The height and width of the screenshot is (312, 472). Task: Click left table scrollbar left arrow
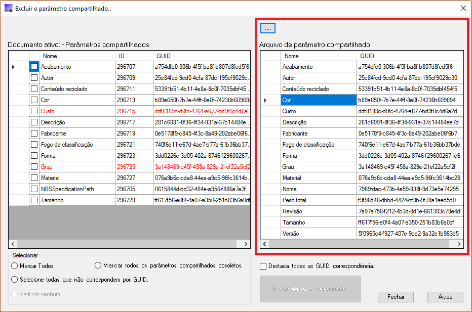point(13,244)
